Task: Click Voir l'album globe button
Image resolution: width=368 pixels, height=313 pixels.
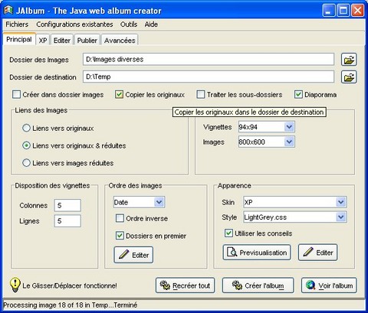Action: 329,285
